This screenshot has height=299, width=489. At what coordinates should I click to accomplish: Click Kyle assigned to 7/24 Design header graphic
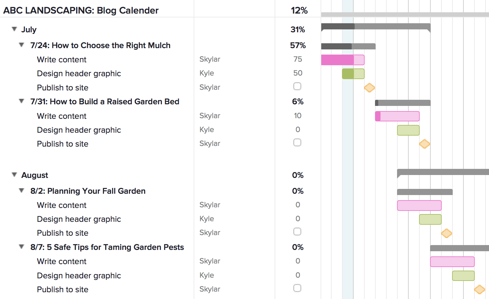207,73
